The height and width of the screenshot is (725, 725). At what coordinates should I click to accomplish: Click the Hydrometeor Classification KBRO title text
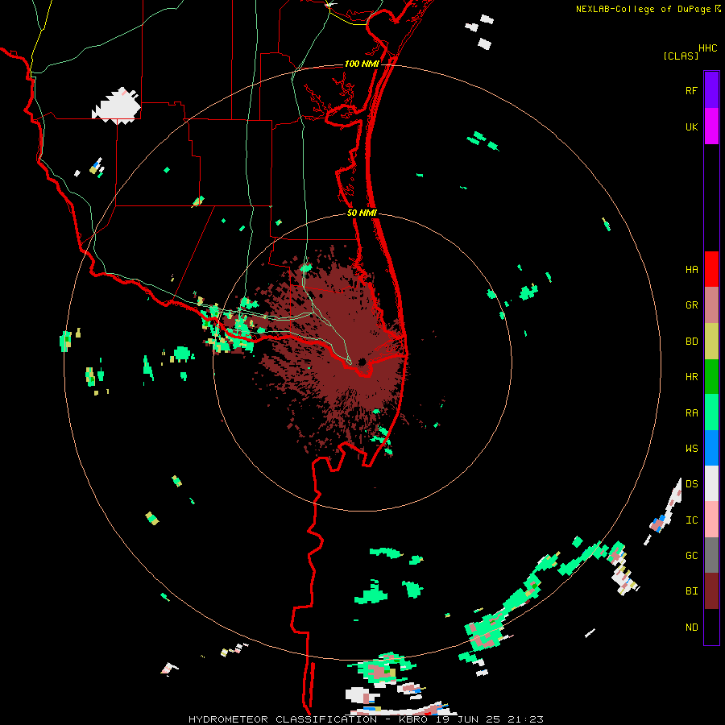click(x=366, y=719)
